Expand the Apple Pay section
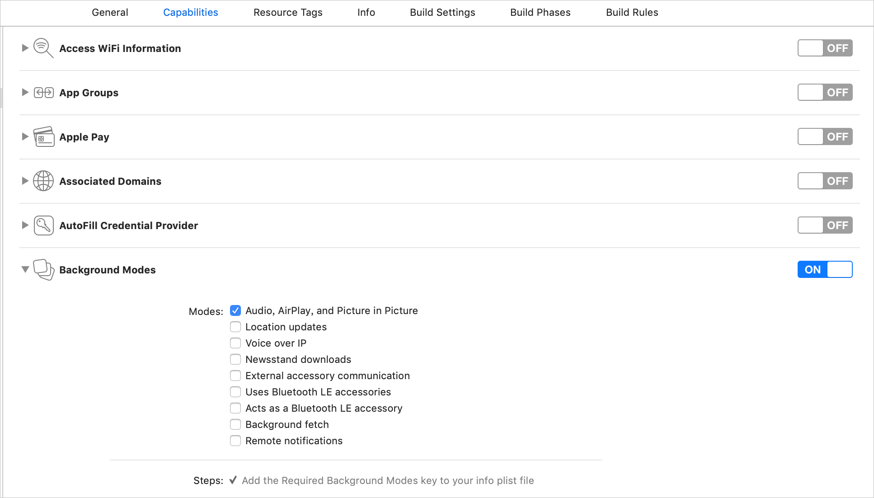 pyautogui.click(x=25, y=136)
